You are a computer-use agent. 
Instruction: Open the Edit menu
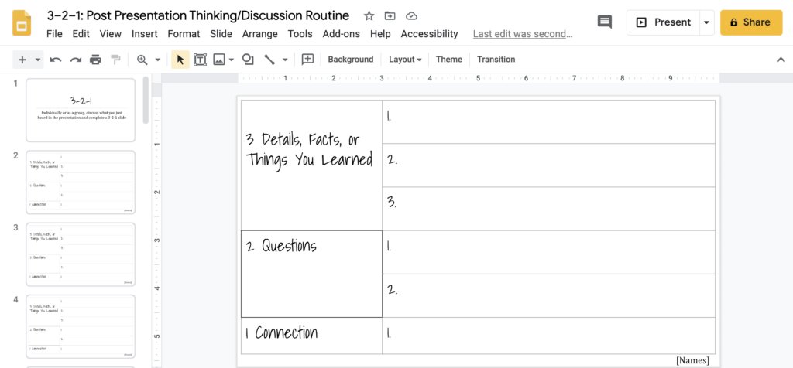point(81,34)
